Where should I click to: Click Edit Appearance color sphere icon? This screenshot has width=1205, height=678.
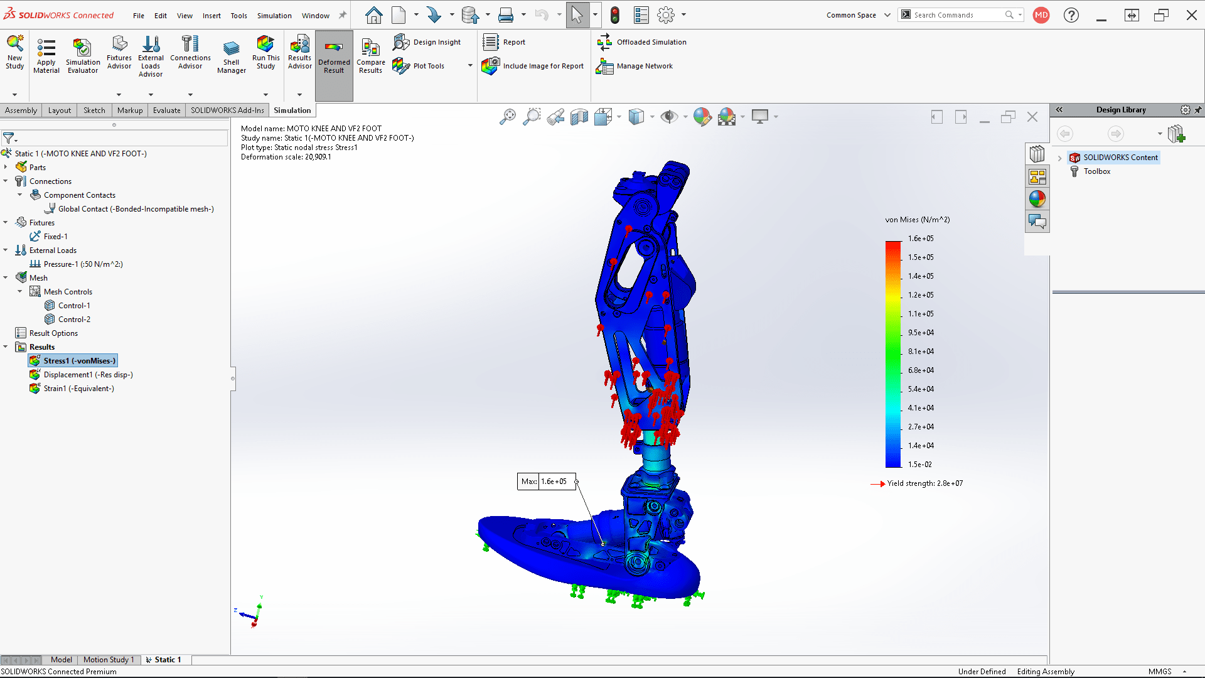click(x=702, y=117)
